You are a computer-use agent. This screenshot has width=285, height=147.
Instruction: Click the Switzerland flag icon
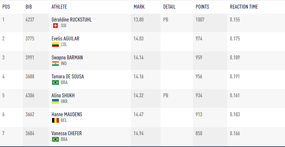click(55, 26)
